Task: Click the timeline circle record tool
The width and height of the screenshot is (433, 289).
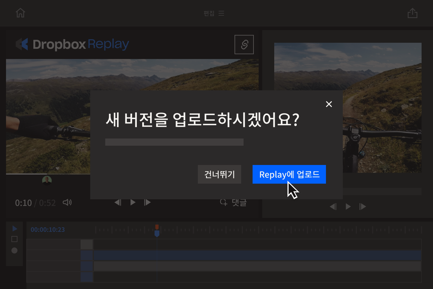Action: coord(14,250)
